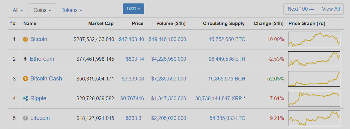Open the Tokens dropdown tab
This screenshot has height=129, width=350.
click(x=72, y=10)
